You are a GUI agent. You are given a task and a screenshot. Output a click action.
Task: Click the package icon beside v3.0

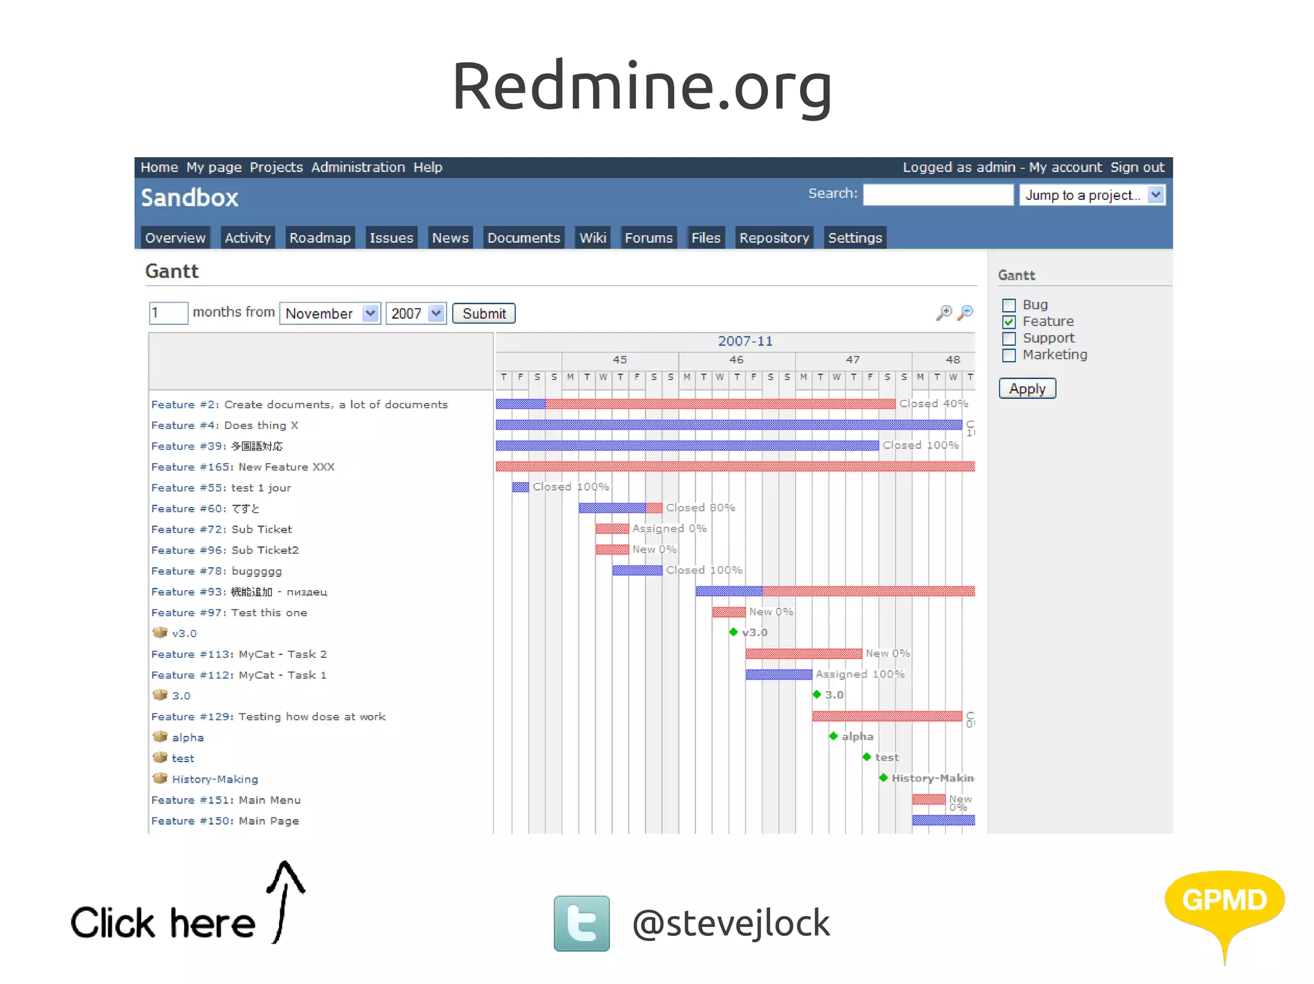pyautogui.click(x=160, y=633)
